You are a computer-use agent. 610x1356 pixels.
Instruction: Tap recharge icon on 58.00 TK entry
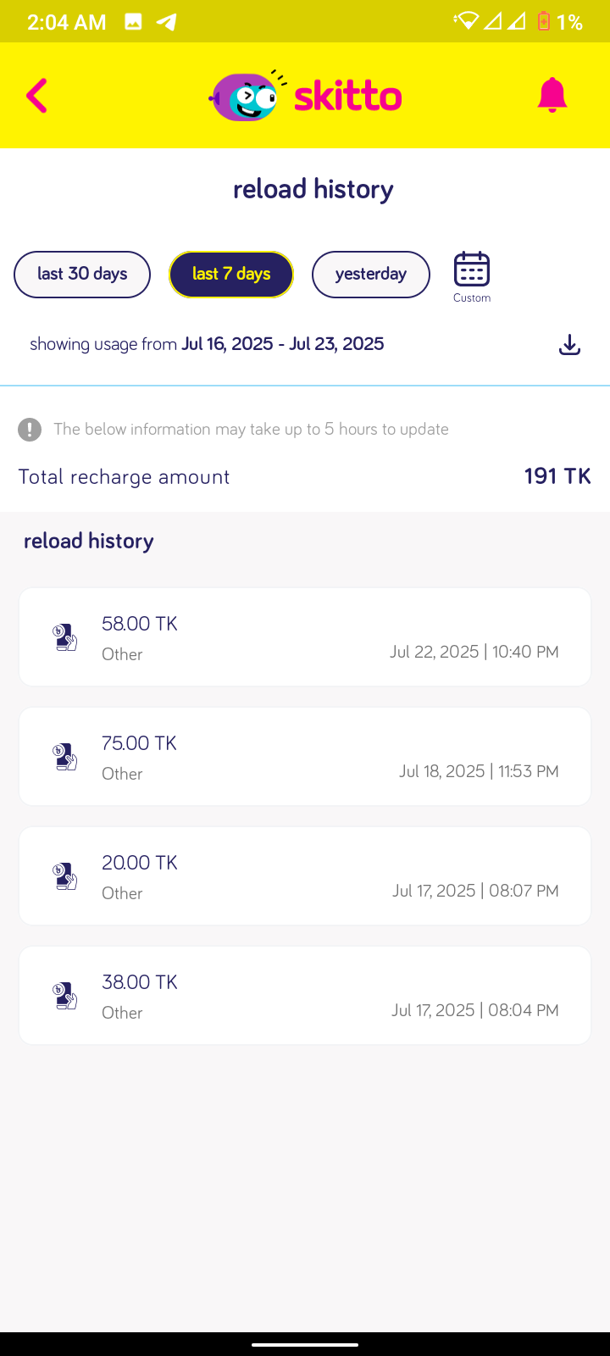65,637
